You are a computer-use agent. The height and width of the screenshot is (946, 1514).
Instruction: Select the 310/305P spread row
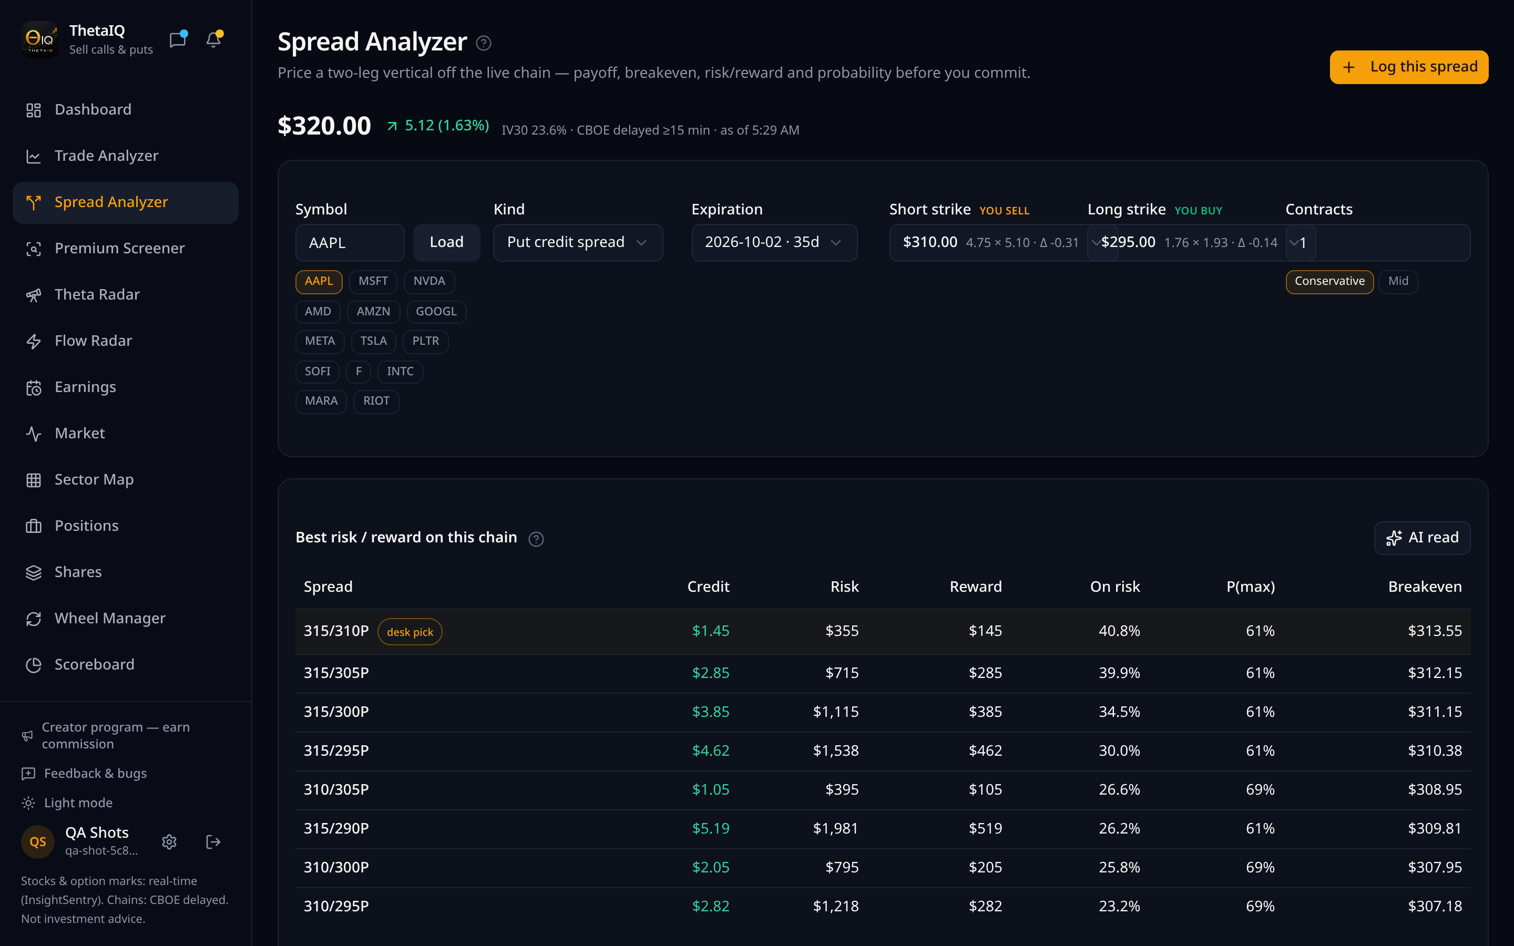coord(883,790)
